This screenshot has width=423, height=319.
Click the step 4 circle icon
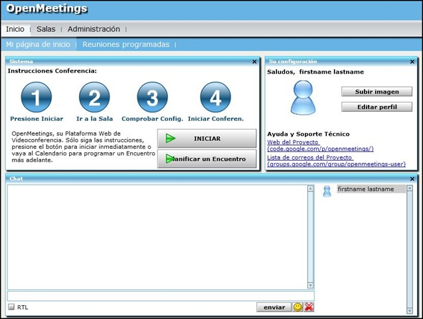pyautogui.click(x=216, y=97)
